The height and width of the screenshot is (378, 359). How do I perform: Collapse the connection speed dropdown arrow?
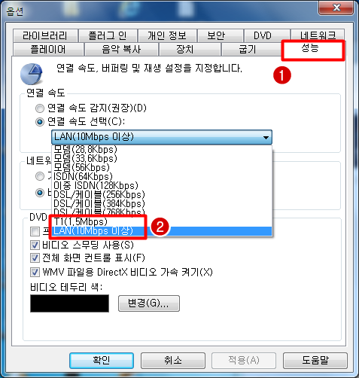pyautogui.click(x=266, y=137)
